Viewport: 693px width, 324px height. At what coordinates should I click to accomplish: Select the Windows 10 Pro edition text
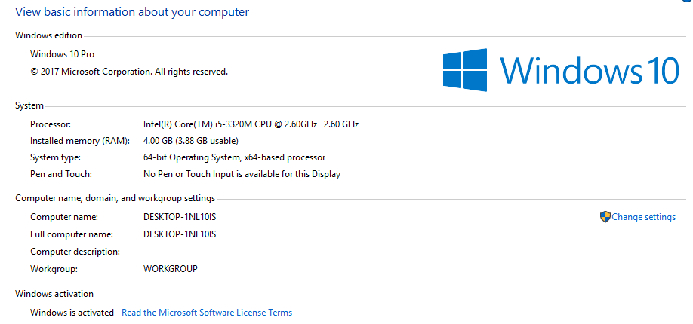pyautogui.click(x=63, y=54)
